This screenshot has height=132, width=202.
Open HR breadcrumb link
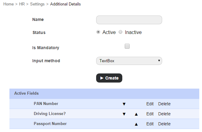(x=22, y=4)
